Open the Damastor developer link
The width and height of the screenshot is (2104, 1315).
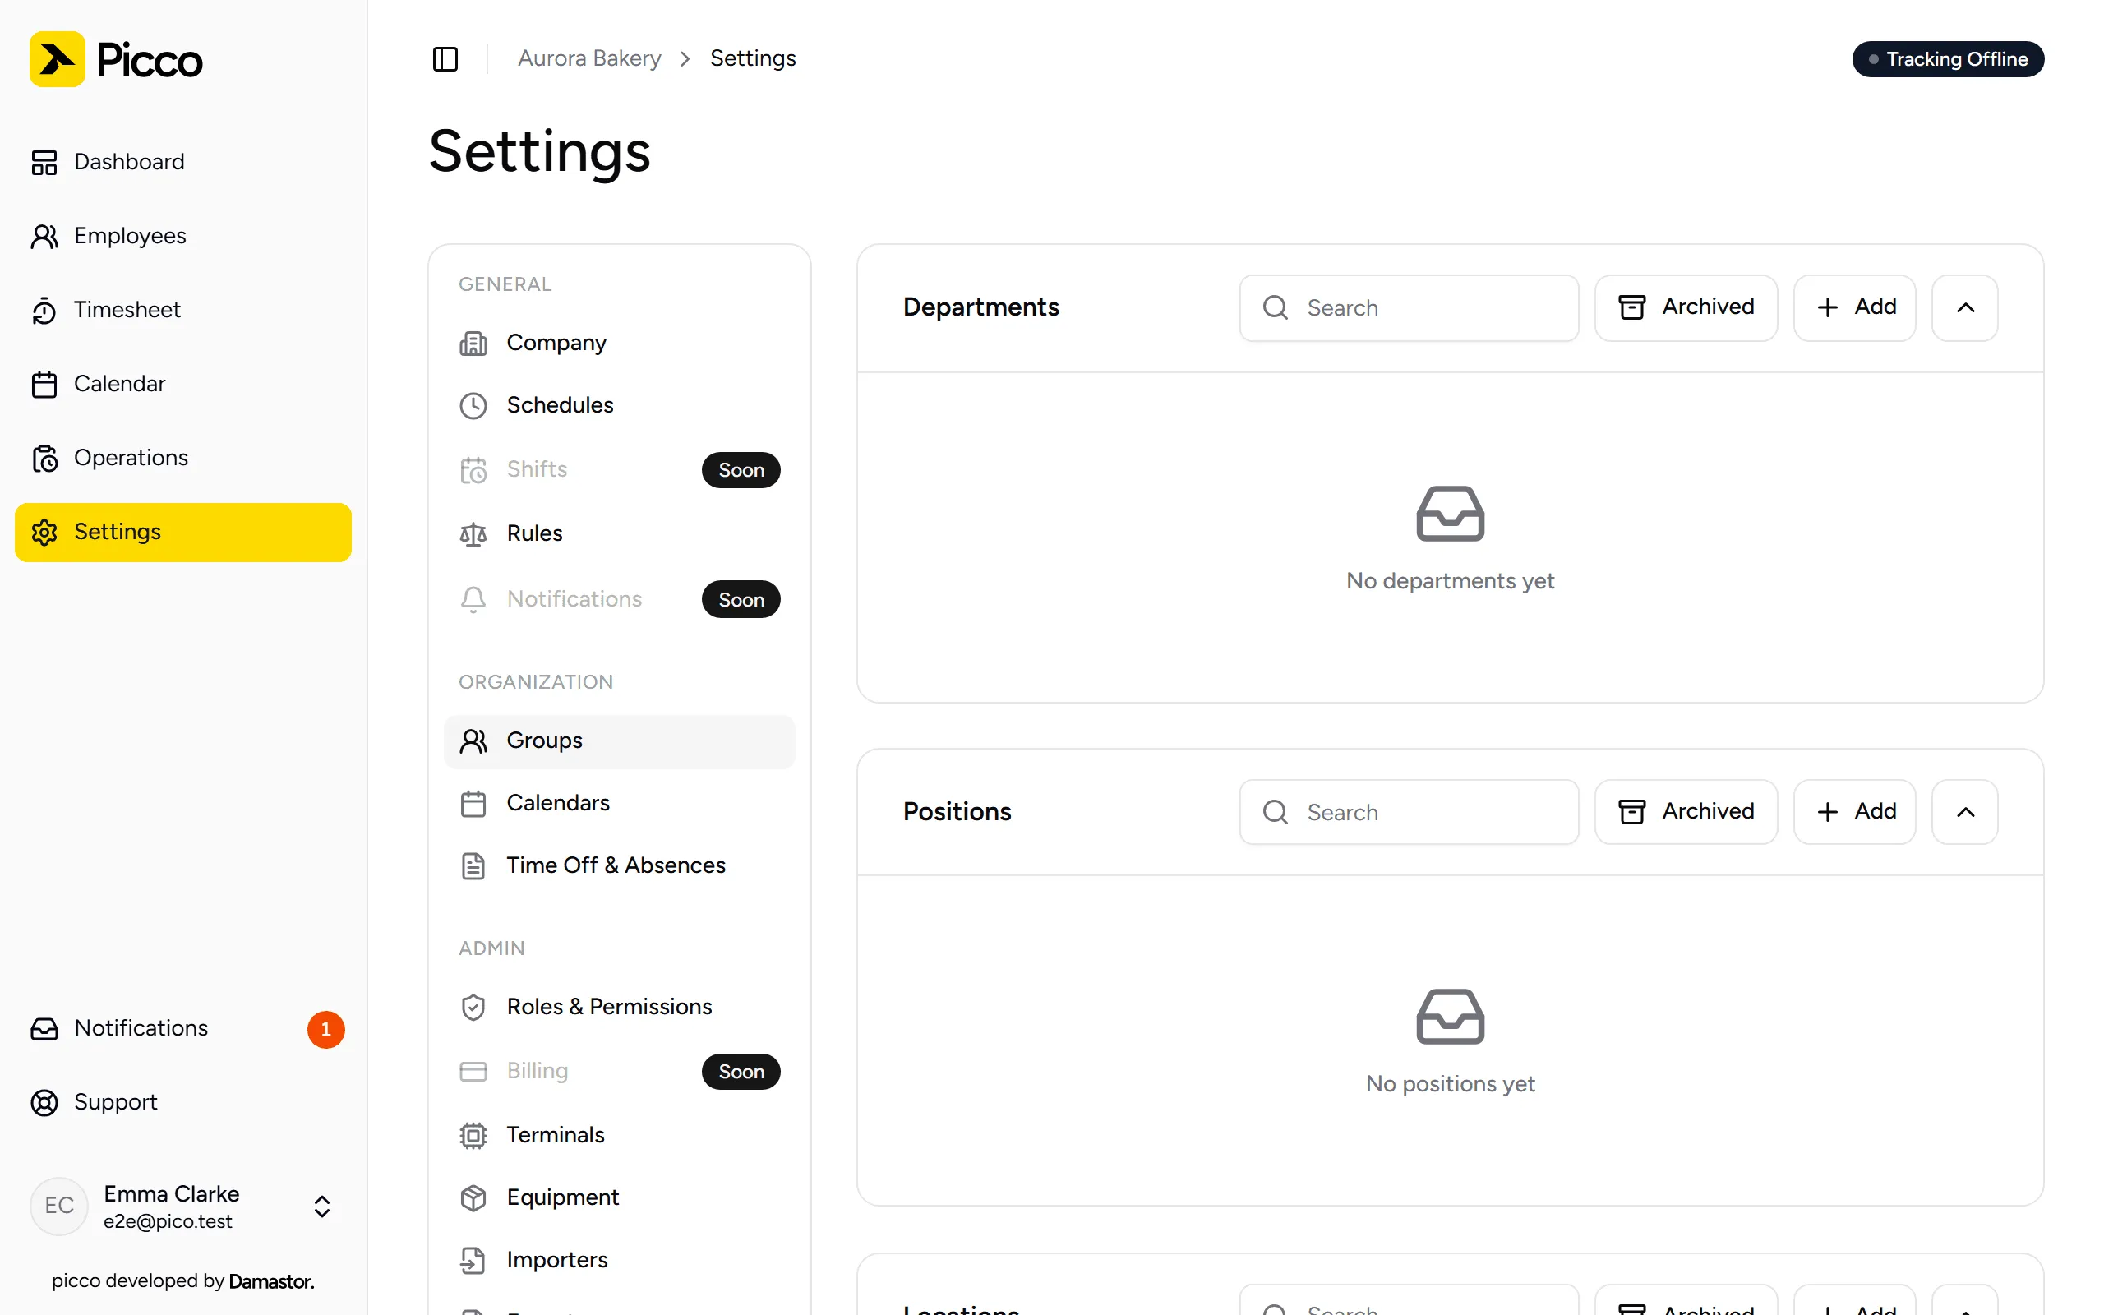click(x=271, y=1281)
